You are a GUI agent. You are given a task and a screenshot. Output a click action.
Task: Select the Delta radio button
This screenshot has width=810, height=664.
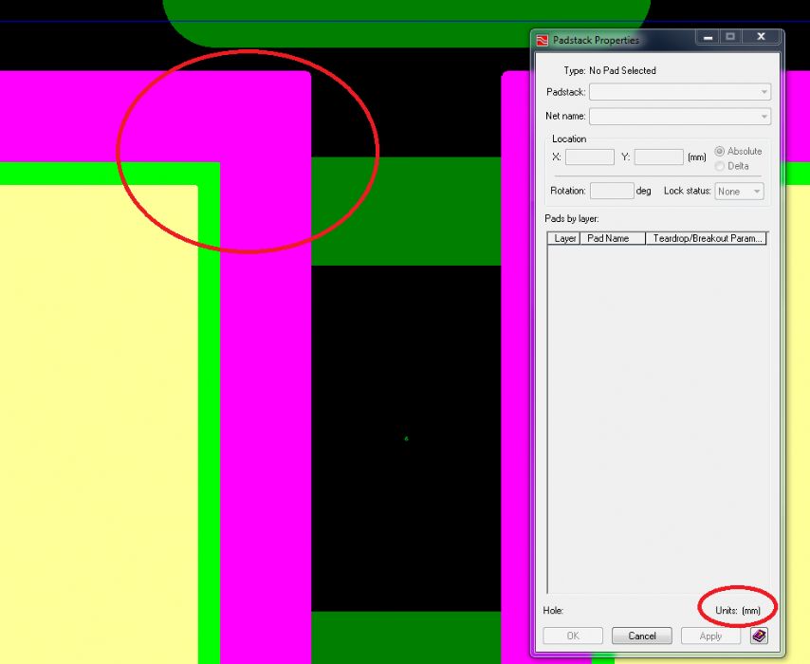pos(720,166)
